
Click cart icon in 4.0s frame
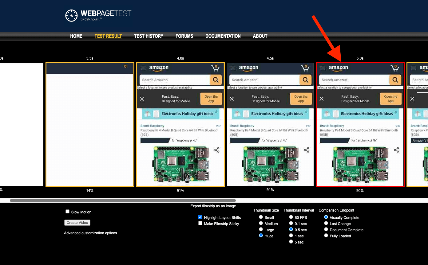[x=215, y=68]
